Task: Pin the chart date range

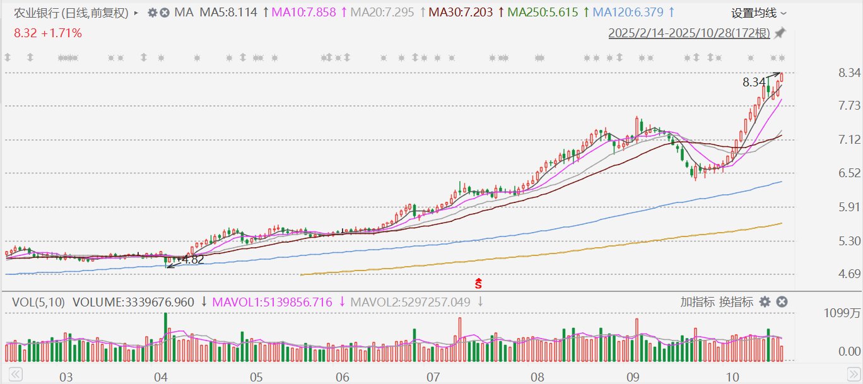Action: point(780,33)
